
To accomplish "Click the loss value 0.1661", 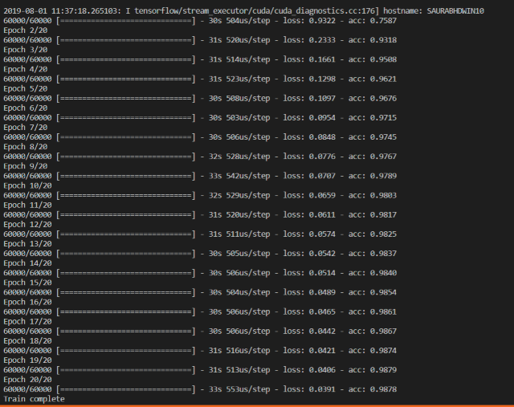I will pos(322,59).
